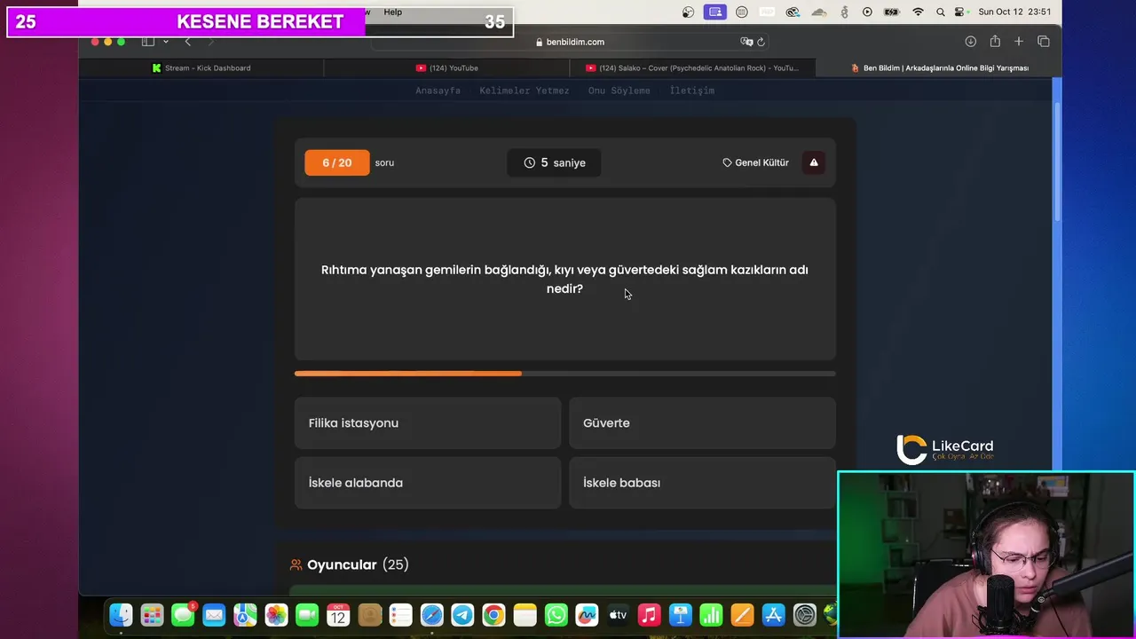This screenshot has width=1136, height=639.
Task: Expand the sidebar dropdown arrow
Action: point(165,42)
